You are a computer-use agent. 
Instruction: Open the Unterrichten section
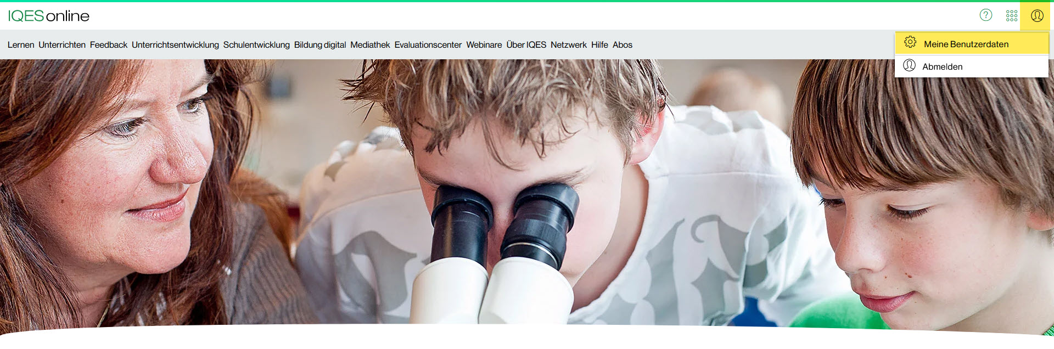coord(62,45)
